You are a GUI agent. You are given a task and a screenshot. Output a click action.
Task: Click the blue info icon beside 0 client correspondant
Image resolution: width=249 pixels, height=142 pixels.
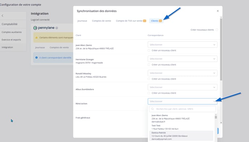pos(37,57)
